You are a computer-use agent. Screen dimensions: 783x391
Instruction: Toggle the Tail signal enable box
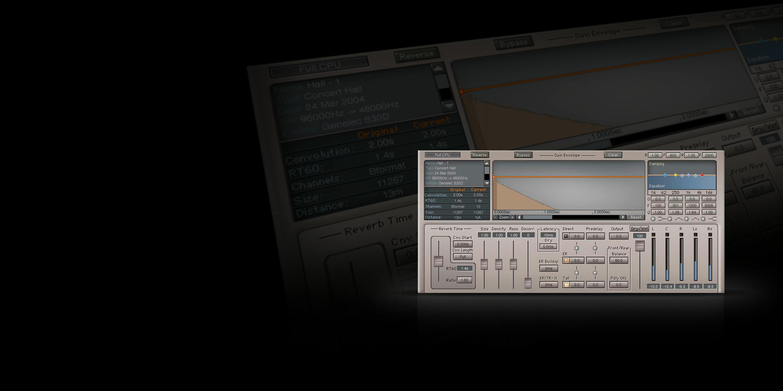point(566,285)
